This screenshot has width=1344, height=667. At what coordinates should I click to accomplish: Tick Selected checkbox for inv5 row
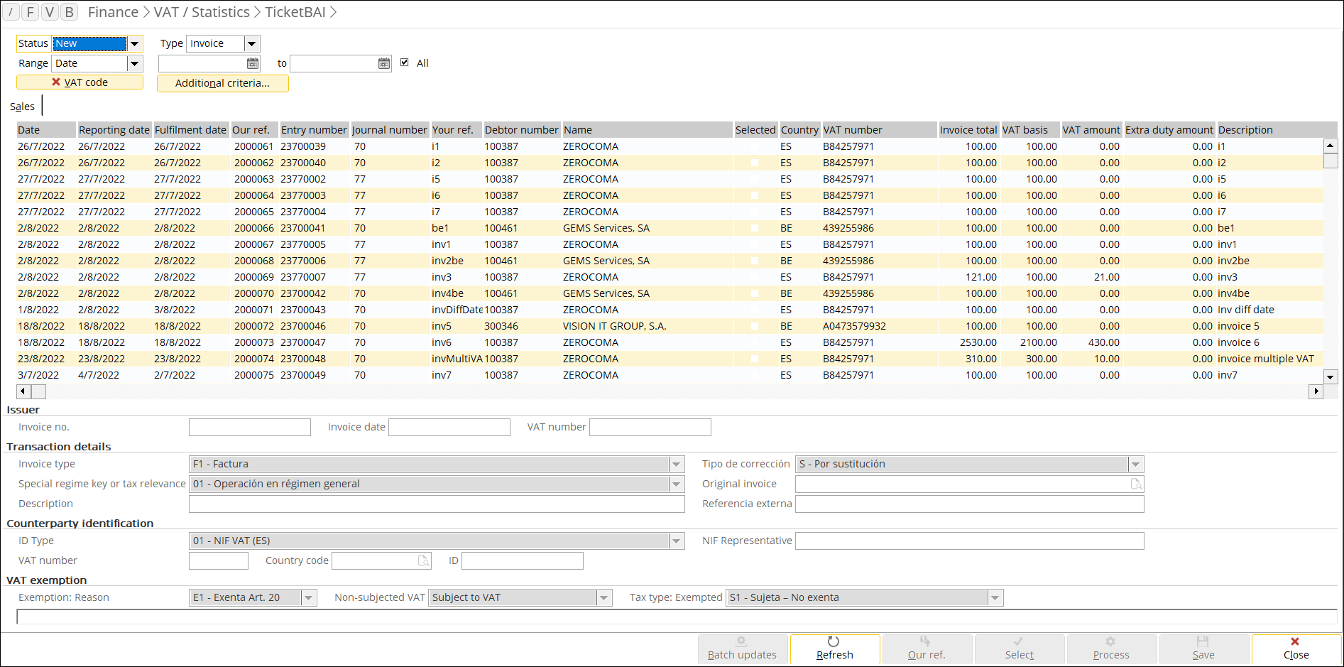755,326
